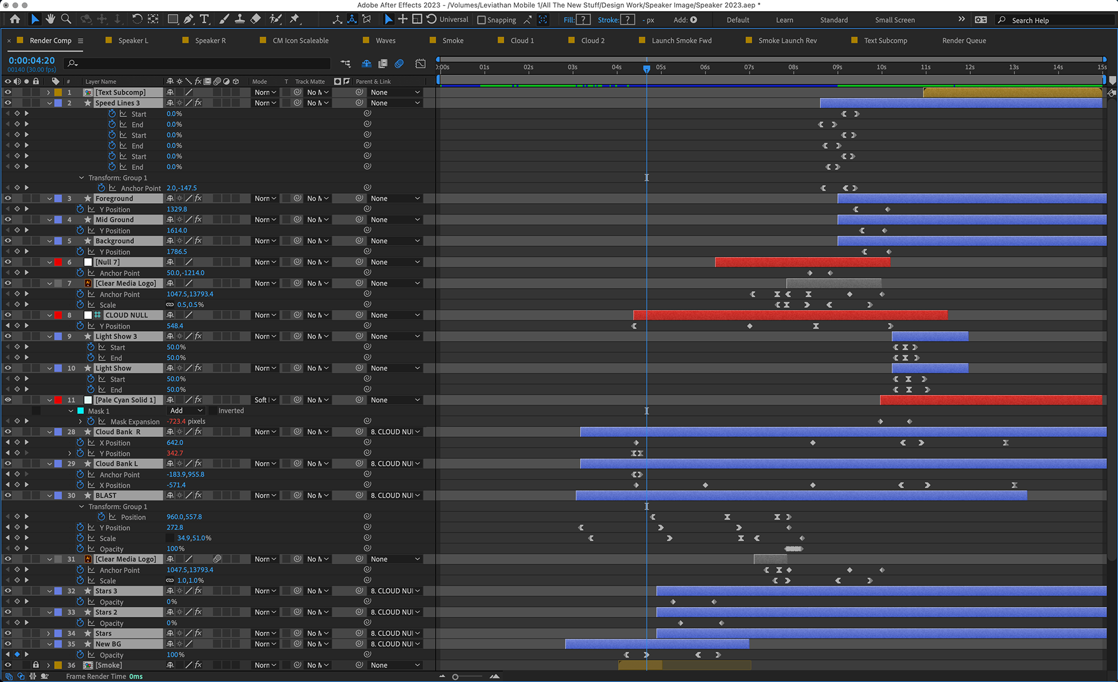Switch to the Smoke Launch Rev tab
This screenshot has height=682, width=1118.
point(787,41)
